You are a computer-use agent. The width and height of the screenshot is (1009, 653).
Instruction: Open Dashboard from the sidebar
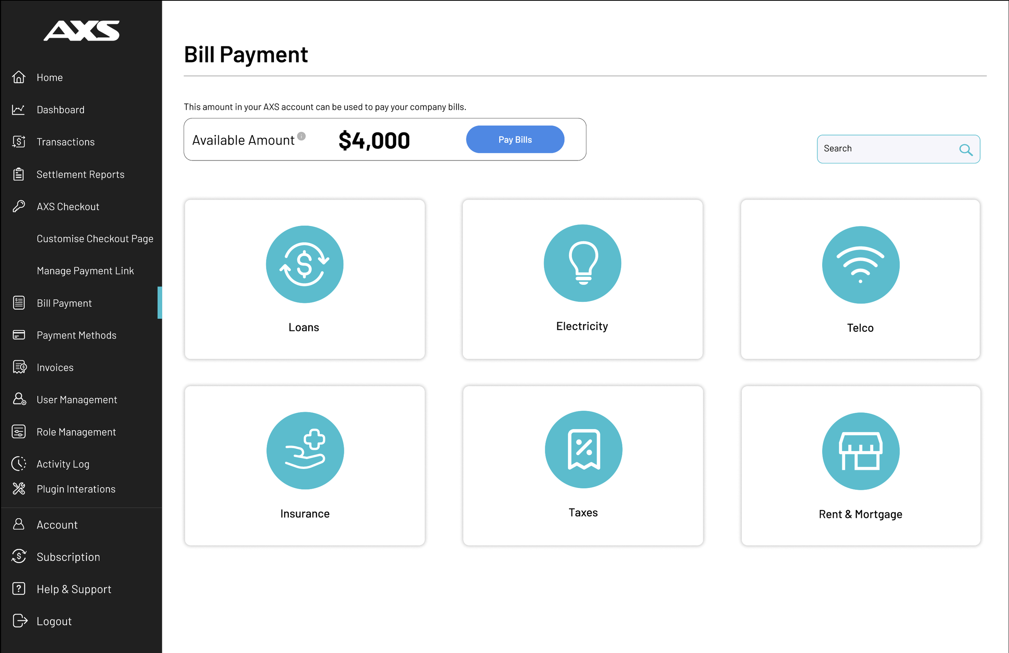coord(60,110)
